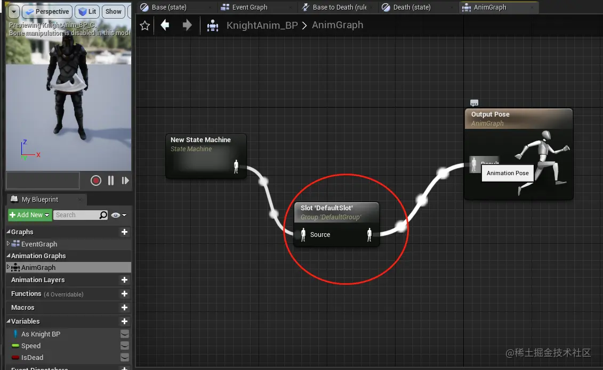Pause the preview animation
Image resolution: width=603 pixels, height=370 pixels.
[111, 180]
